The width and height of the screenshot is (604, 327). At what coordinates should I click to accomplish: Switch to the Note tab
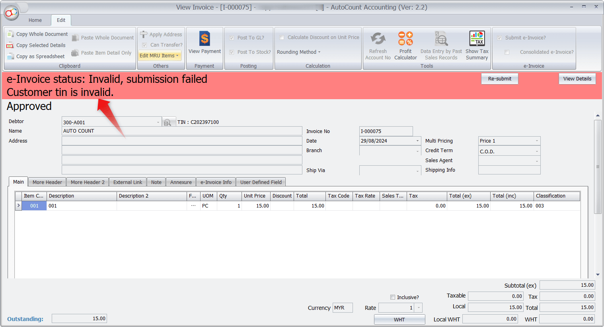pyautogui.click(x=156, y=182)
